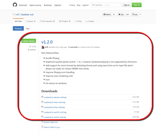Open the Explore menu item
This screenshot has width=156, height=135.
pyautogui.click(x=58, y=5)
